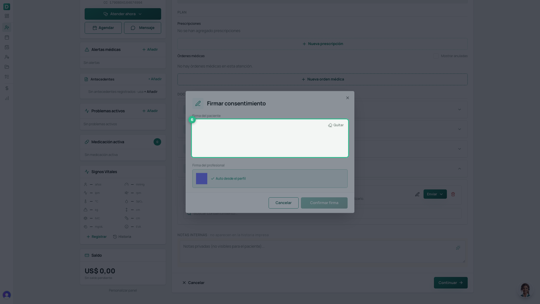Click Registrar vital signs
Screen dimensions: 540x304
(96, 237)
